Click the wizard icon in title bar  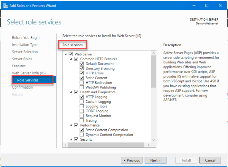pyautogui.click(x=5, y=6)
